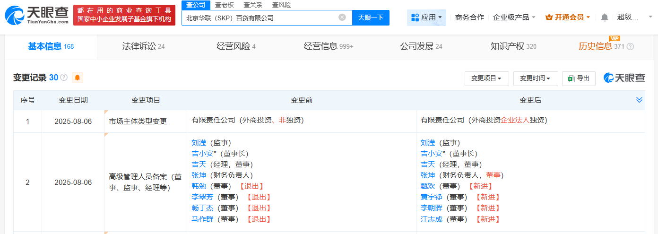Click the 导出 export button
This screenshot has height=234, width=658.
[x=579, y=78]
